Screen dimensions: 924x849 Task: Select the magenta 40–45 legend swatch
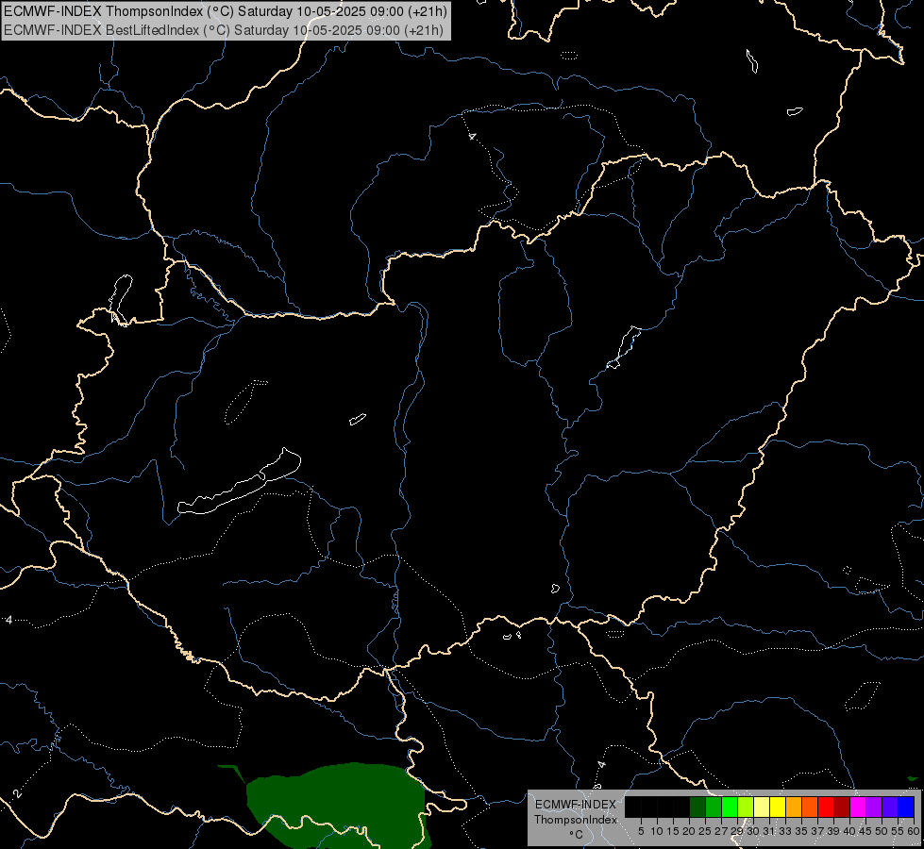click(x=858, y=807)
